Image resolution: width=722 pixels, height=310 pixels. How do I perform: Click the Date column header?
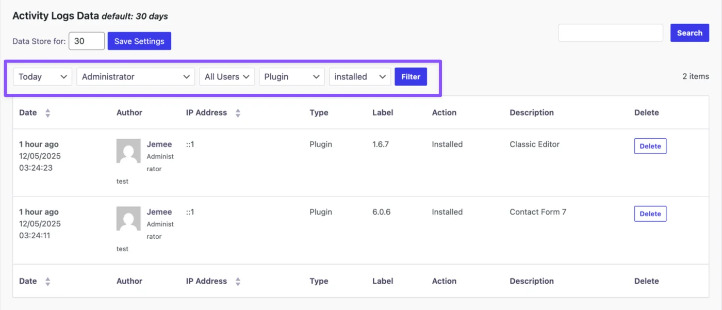pyautogui.click(x=27, y=112)
